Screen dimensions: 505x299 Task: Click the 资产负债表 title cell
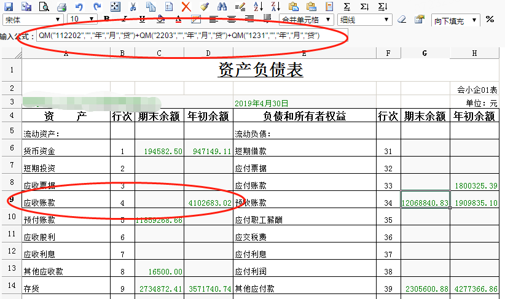(260, 70)
